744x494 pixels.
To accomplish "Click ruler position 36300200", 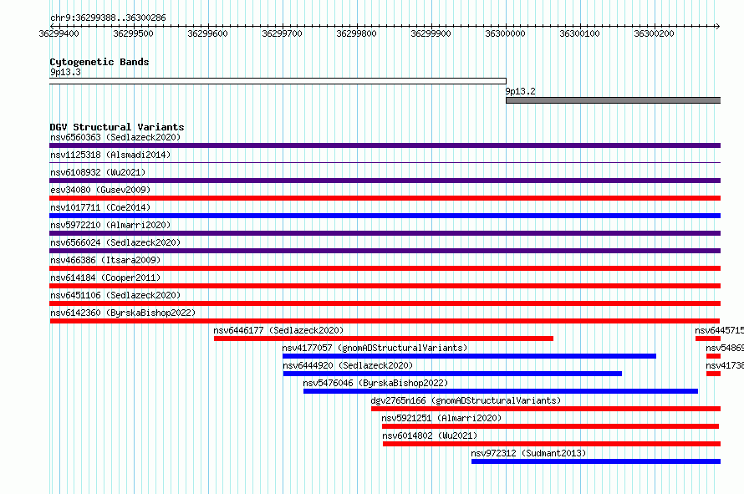I will coord(655,33).
